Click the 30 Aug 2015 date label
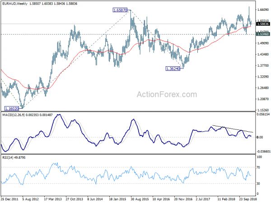 tap(140, 199)
